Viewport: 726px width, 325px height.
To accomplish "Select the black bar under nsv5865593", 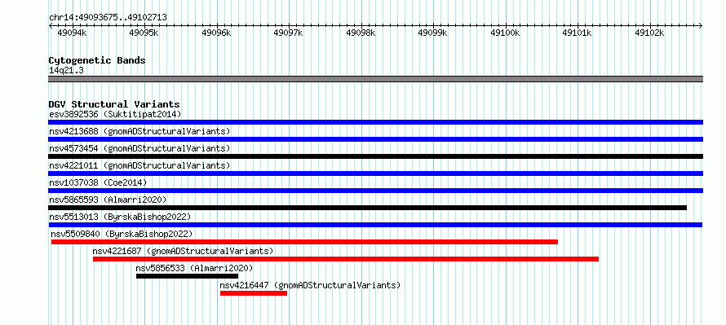I will [367, 208].
